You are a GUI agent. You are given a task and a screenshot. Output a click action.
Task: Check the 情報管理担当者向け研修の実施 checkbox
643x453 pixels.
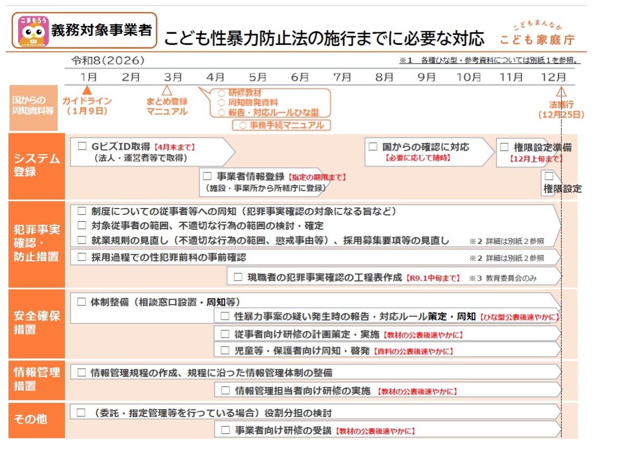pos(225,391)
